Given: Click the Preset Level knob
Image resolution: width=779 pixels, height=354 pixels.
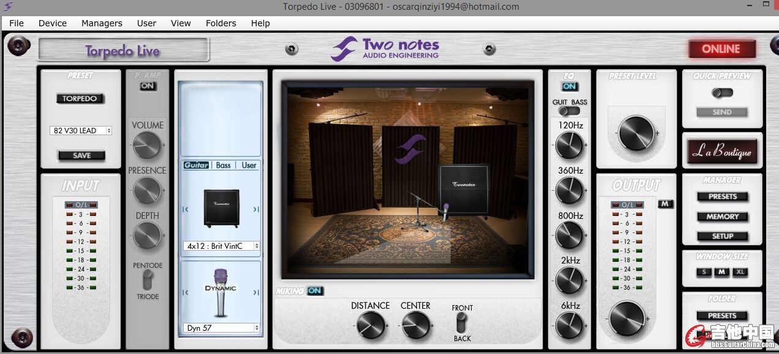Looking at the screenshot, I should click(x=636, y=133).
